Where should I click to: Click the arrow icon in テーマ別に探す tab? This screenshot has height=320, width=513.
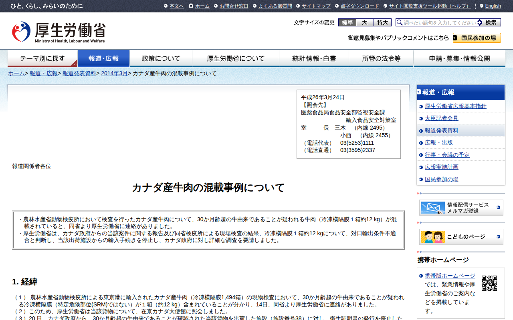point(75,63)
